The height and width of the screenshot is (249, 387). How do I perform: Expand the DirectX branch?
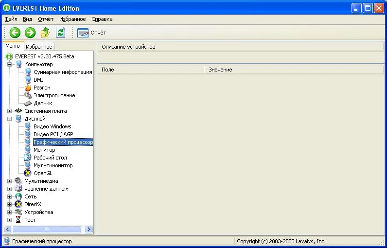click(x=9, y=204)
